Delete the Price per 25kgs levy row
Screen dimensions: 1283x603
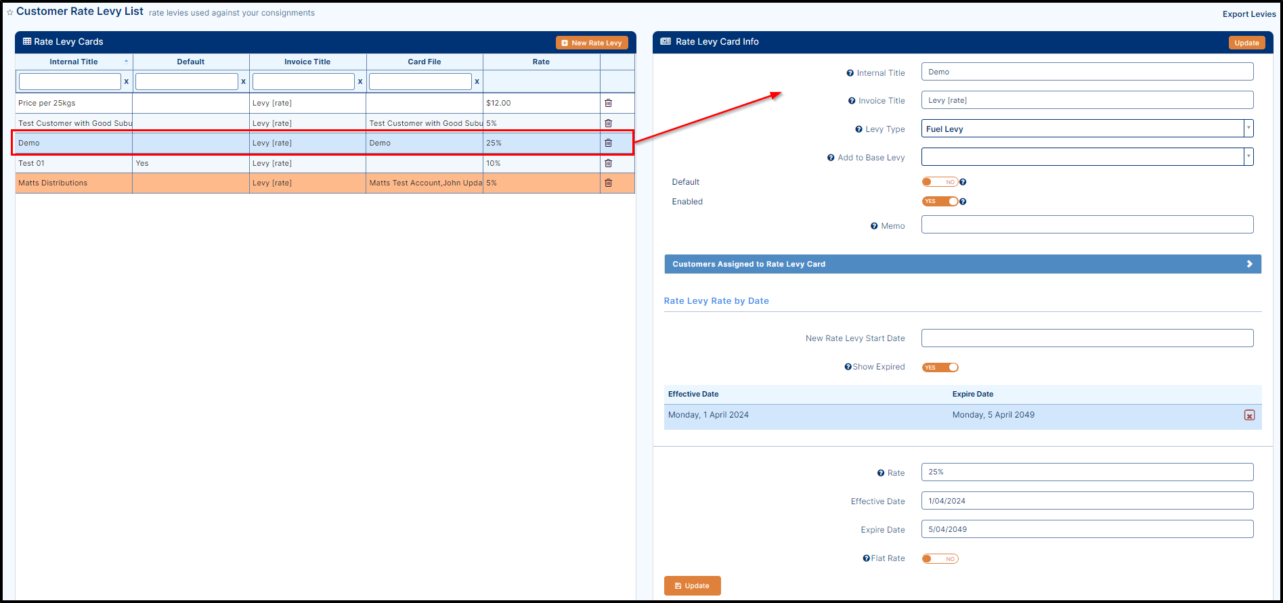pyautogui.click(x=608, y=103)
